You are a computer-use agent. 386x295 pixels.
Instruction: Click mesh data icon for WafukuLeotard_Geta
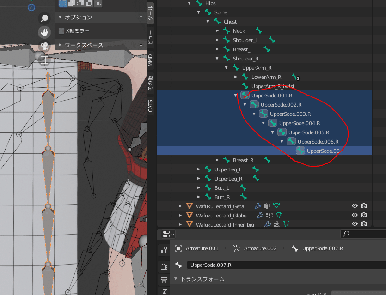(276, 206)
